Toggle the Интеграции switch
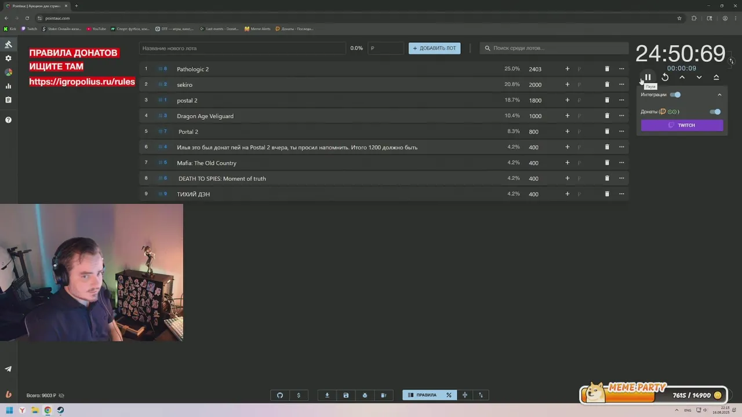742x417 pixels. pyautogui.click(x=675, y=94)
